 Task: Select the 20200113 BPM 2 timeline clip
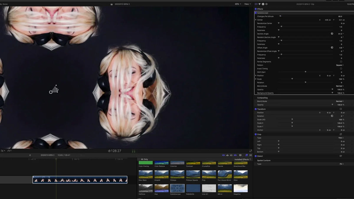(x=80, y=180)
